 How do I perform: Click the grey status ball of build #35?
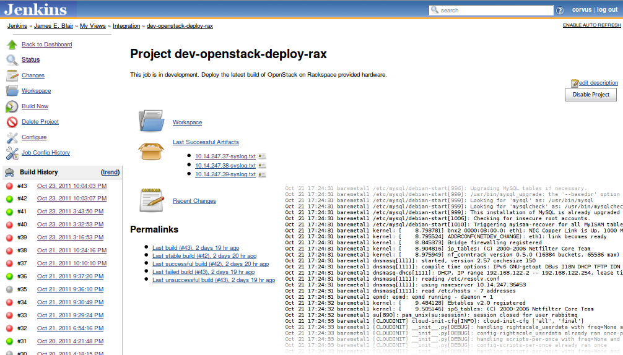9,289
